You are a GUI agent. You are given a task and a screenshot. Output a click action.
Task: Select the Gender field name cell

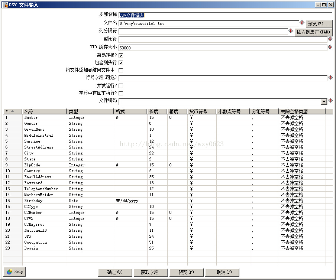click(x=45, y=123)
